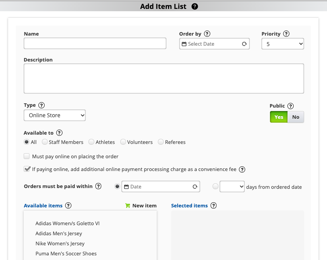Enable Must pay online on placing the order
The image size is (327, 260).
pyautogui.click(x=26, y=156)
